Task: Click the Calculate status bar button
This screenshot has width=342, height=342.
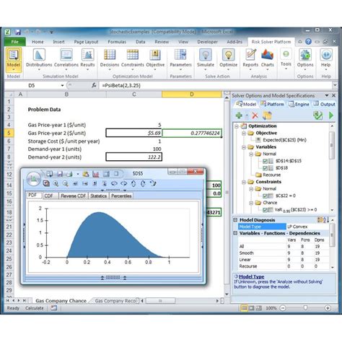Action: point(35,308)
